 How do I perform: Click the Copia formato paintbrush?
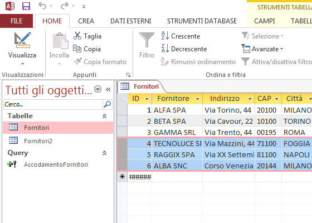click(x=77, y=61)
